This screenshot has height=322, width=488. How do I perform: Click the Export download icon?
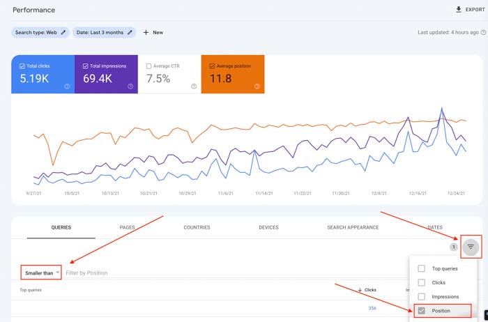coord(459,9)
